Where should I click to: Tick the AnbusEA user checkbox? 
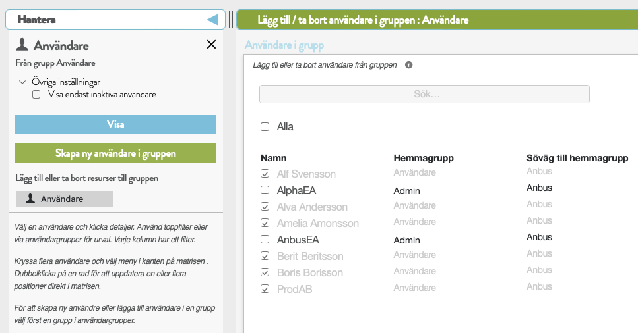click(x=265, y=239)
